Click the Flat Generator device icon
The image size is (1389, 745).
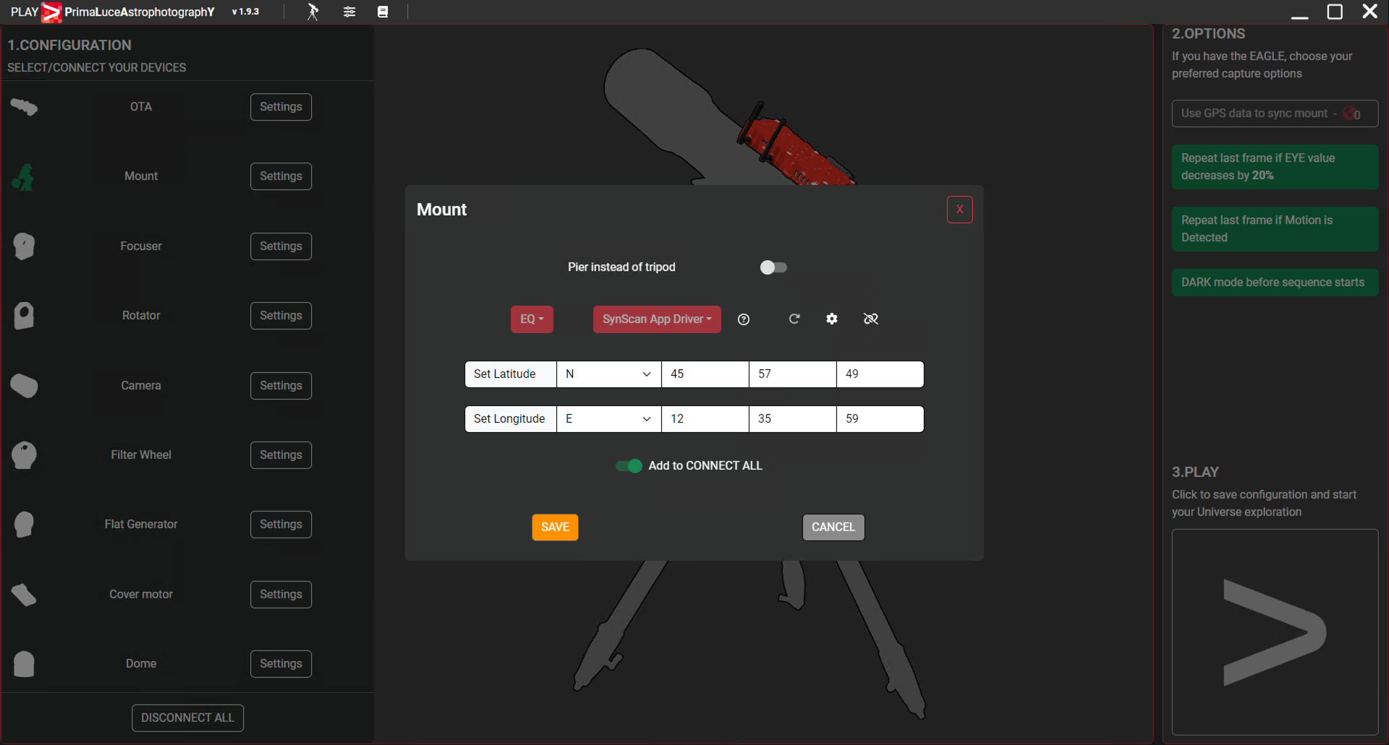[x=24, y=525]
